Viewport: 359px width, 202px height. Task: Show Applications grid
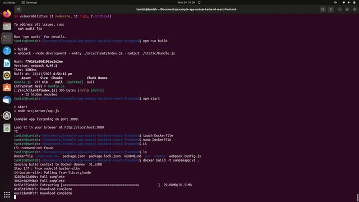(7, 195)
